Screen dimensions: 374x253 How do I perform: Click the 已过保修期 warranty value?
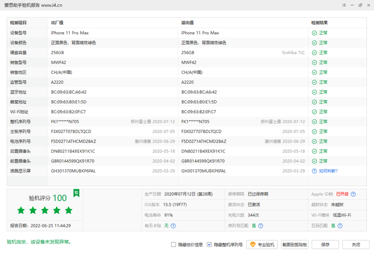pos(258,194)
